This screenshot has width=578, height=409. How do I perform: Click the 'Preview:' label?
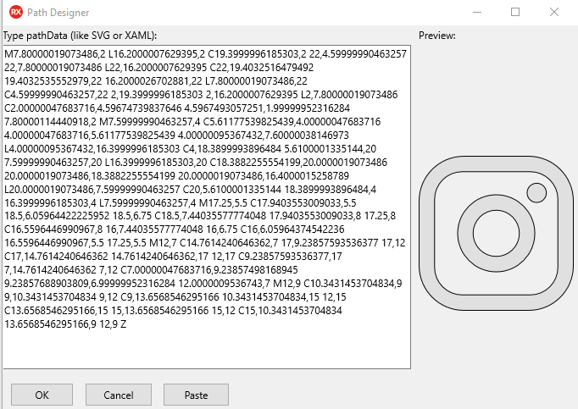coord(437,36)
